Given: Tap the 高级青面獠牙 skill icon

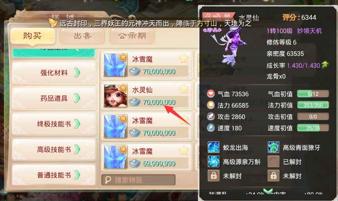Looking at the screenshot, I should (273, 147).
